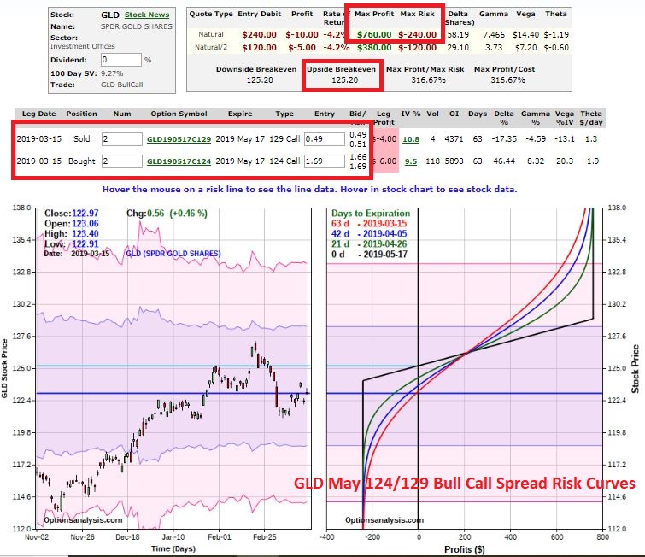
Task: Edit the Num field of Sold leg
Action: (122, 139)
